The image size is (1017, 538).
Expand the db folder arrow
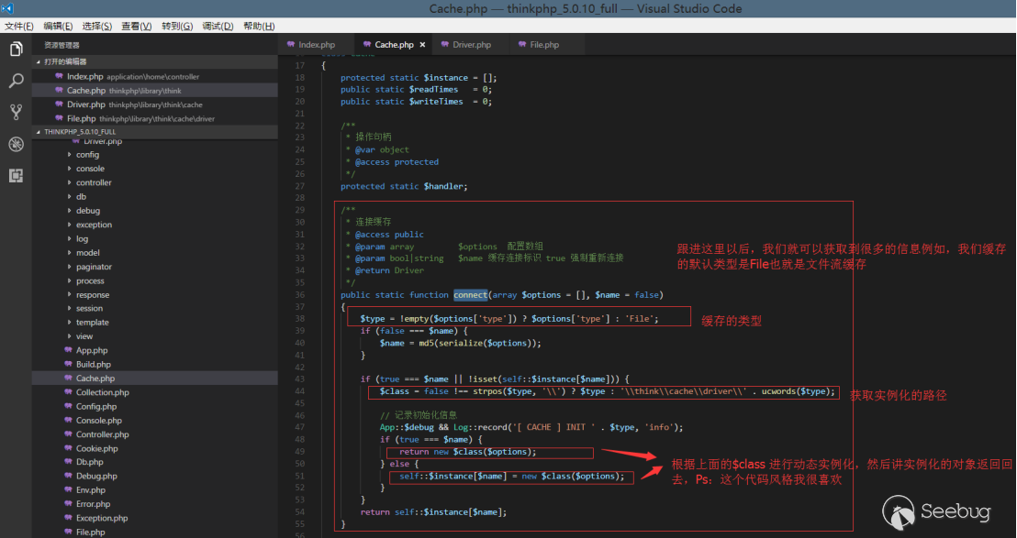tap(70, 197)
